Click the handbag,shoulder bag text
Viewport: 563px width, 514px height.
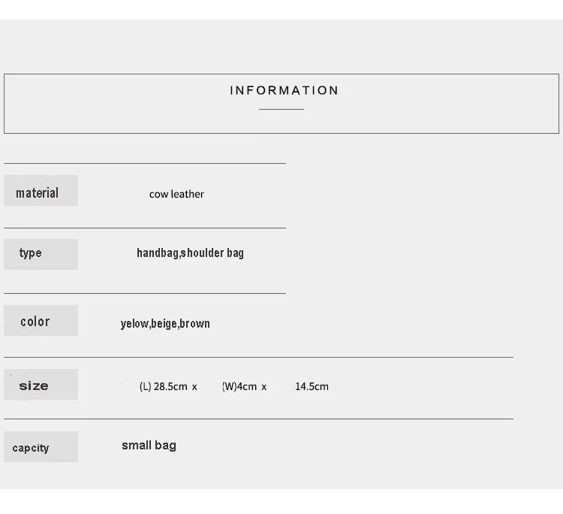pyautogui.click(x=191, y=253)
